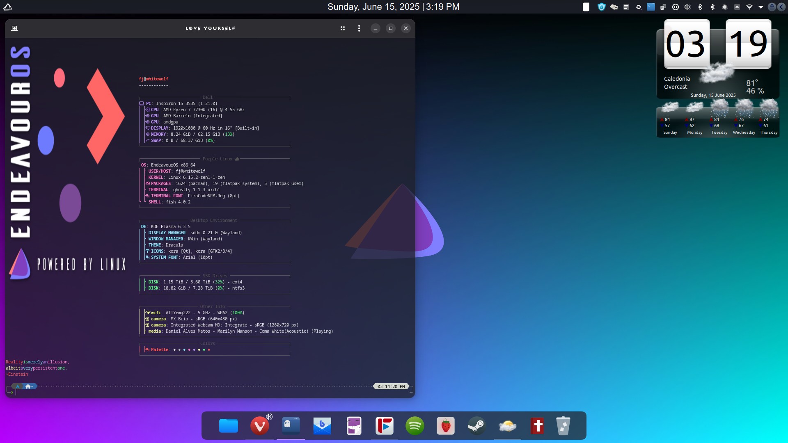Screen dimensions: 788x443
Task: Open Spotify from the dock
Action: tap(415, 426)
